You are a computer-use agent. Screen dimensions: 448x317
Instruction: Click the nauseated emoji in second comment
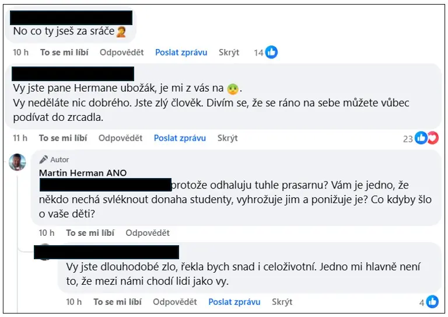pos(233,89)
